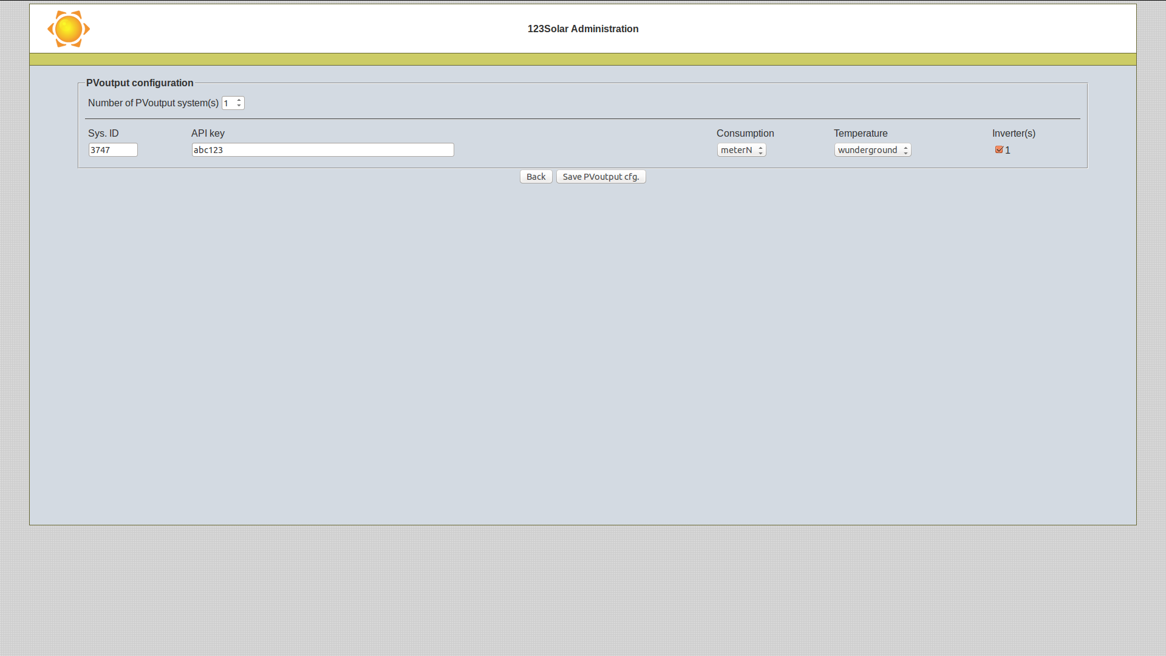
Task: Click the Temperature column label
Action: 861,133
